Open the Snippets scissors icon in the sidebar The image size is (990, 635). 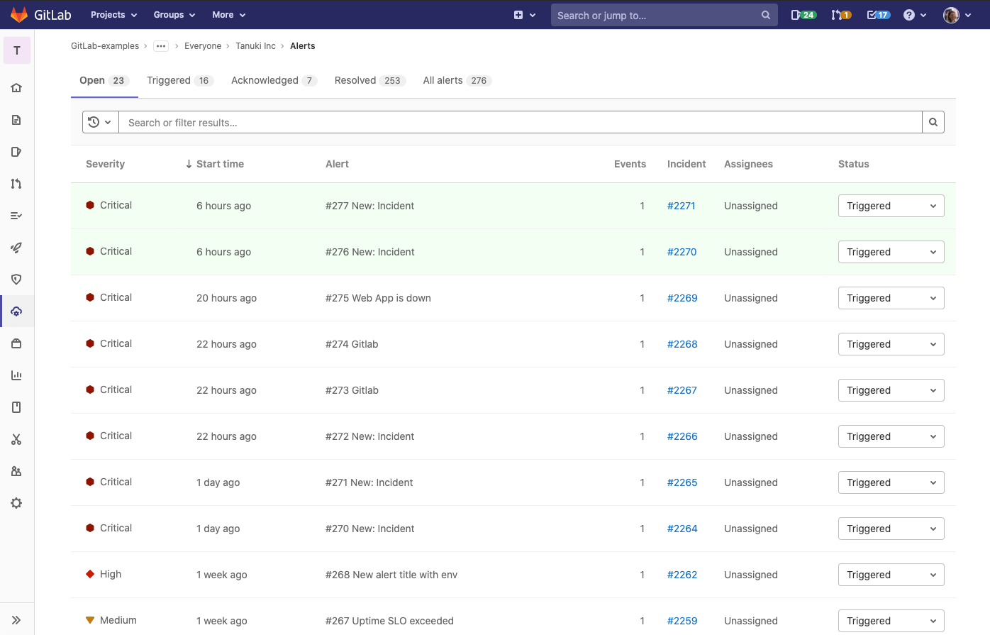coord(16,439)
